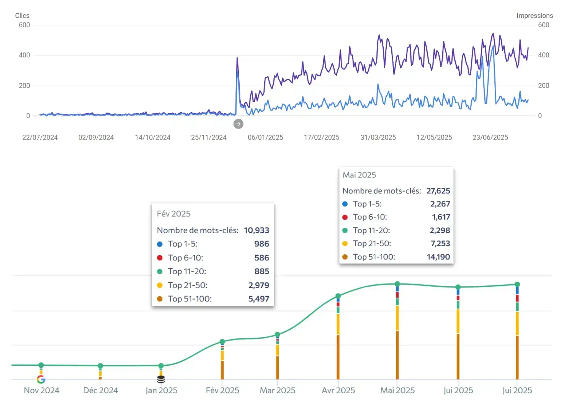Click the green data point above Mar 2025

coord(278,335)
